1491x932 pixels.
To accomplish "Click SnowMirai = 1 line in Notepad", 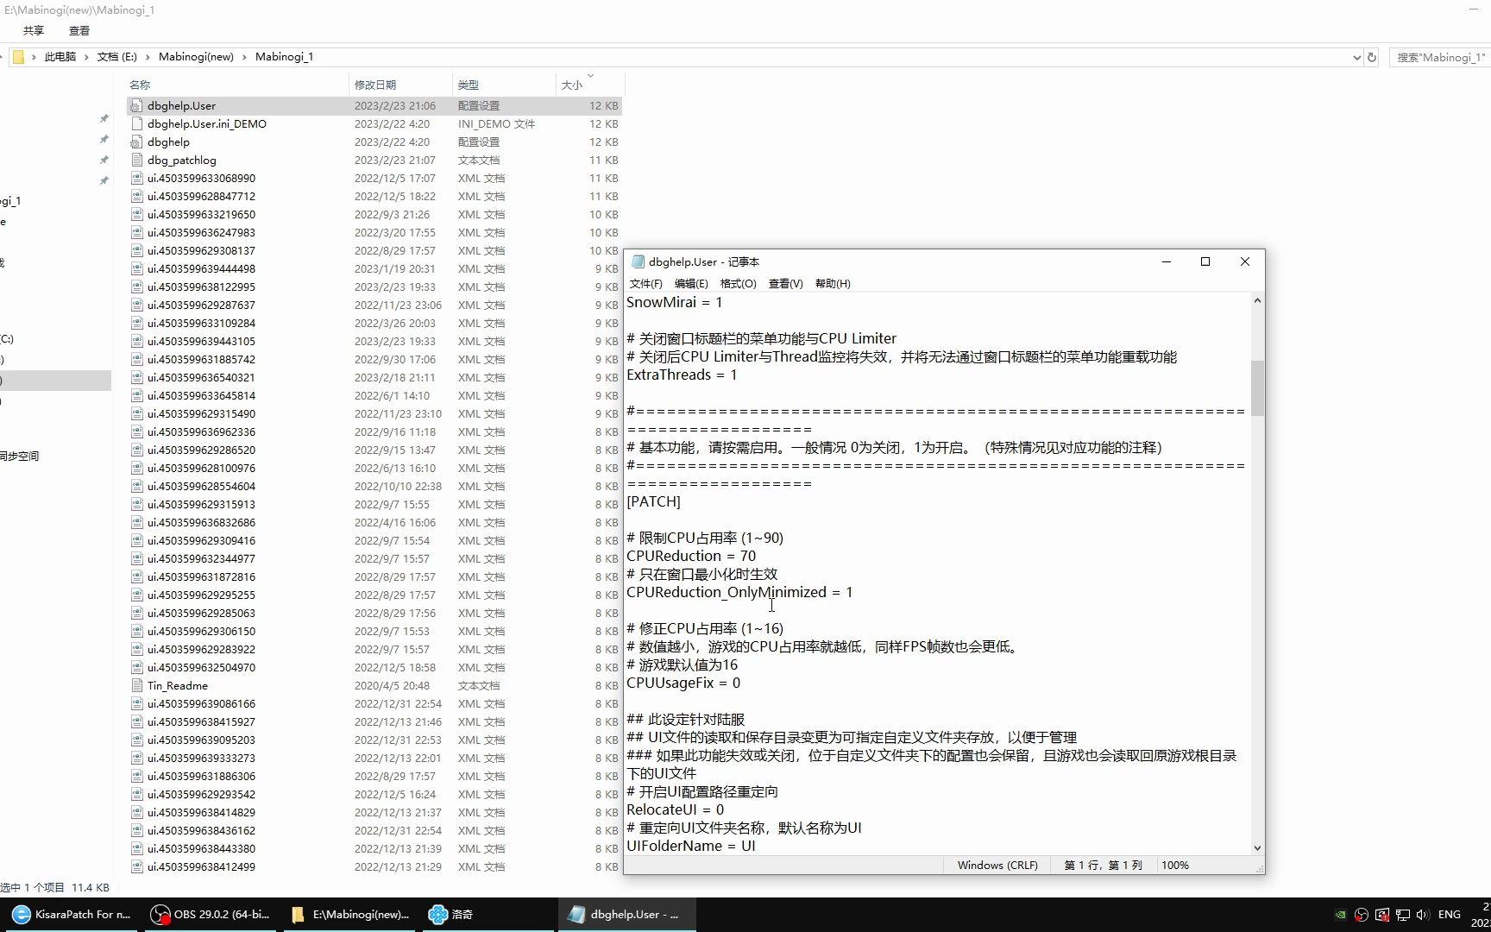I will 675,302.
